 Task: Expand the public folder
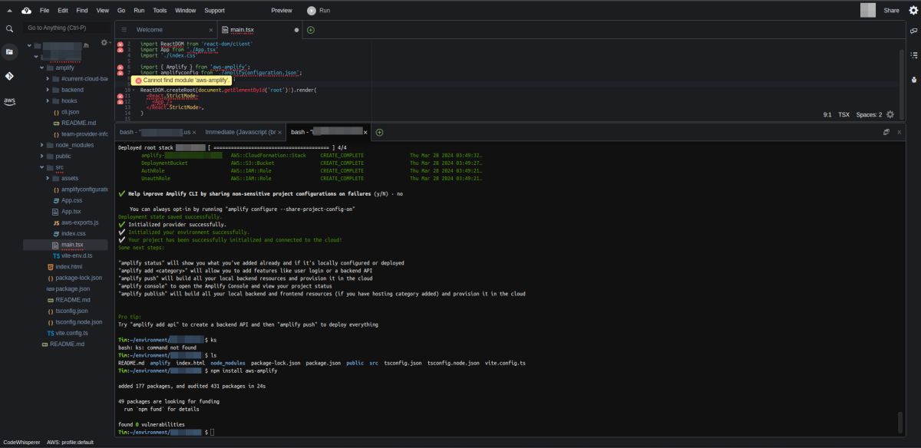42,156
